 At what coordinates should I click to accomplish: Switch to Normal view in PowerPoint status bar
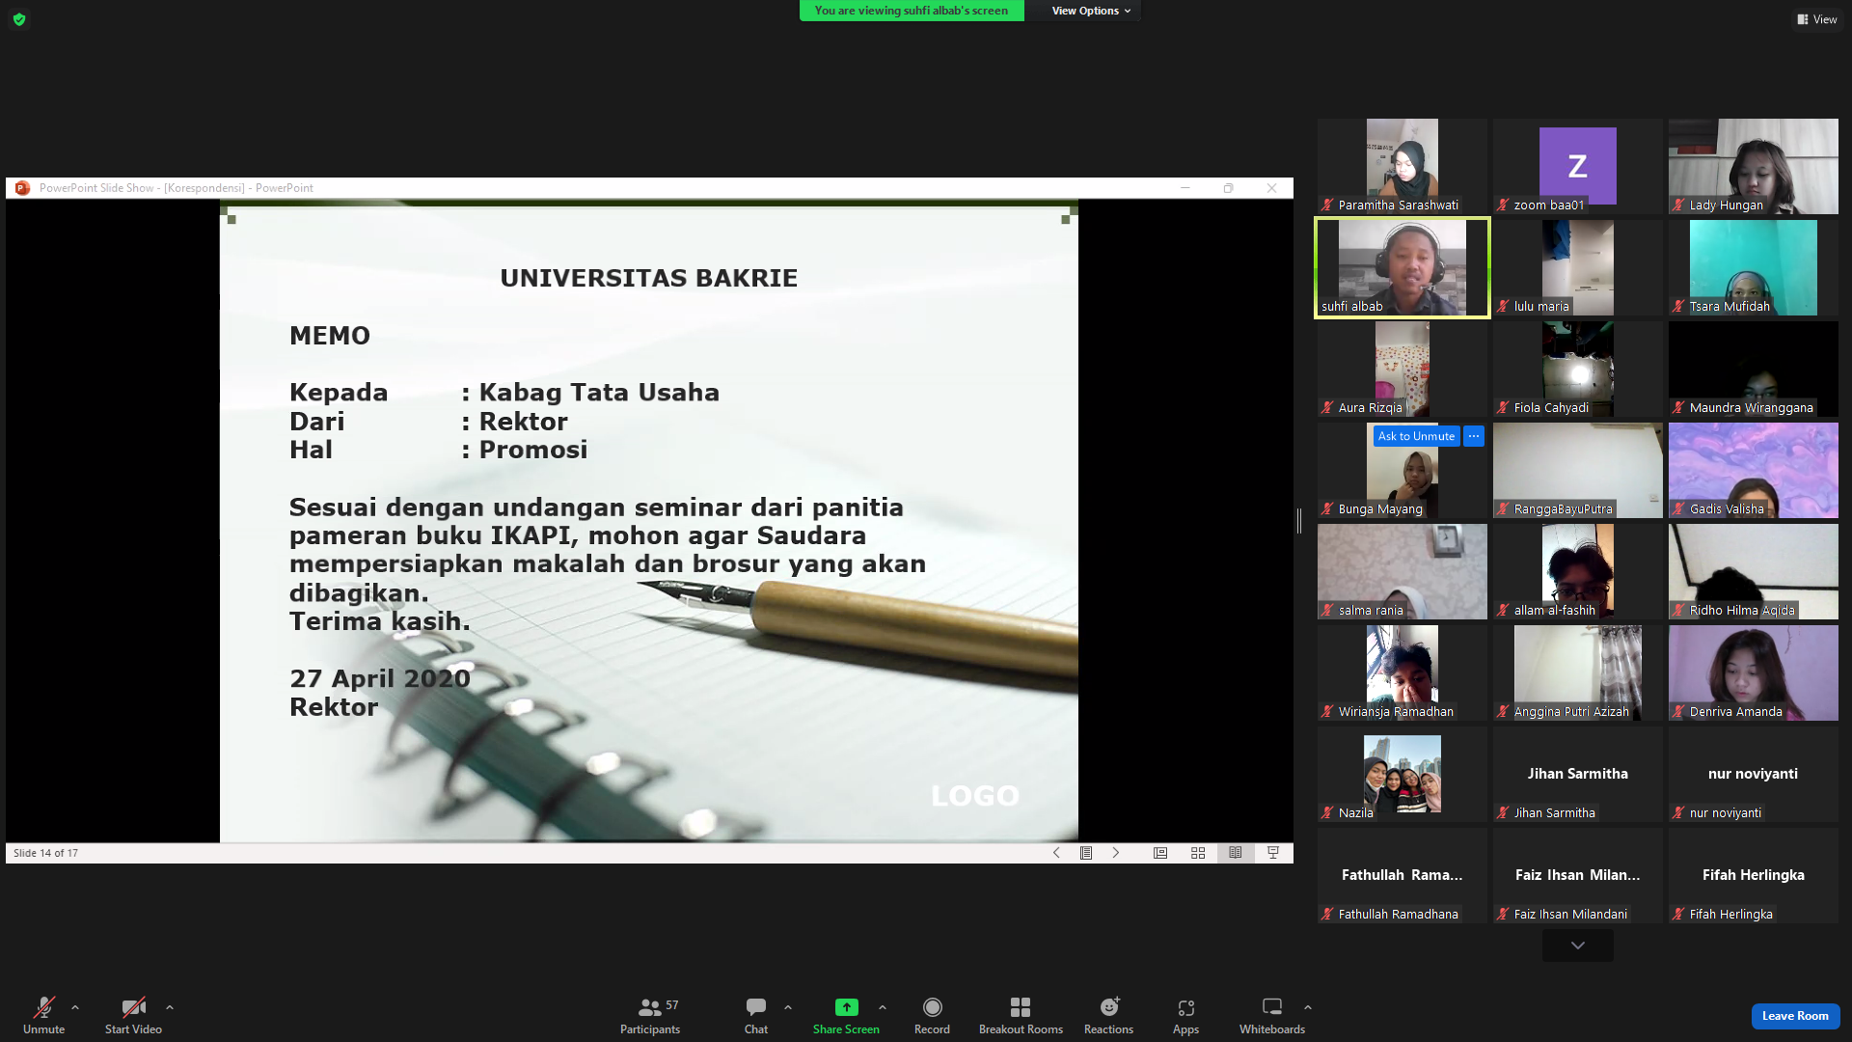(x=1160, y=853)
